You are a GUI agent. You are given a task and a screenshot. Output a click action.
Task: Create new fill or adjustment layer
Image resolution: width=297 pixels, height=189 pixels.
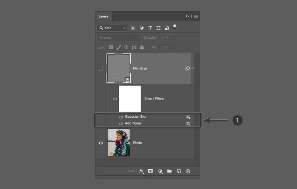click(x=160, y=171)
